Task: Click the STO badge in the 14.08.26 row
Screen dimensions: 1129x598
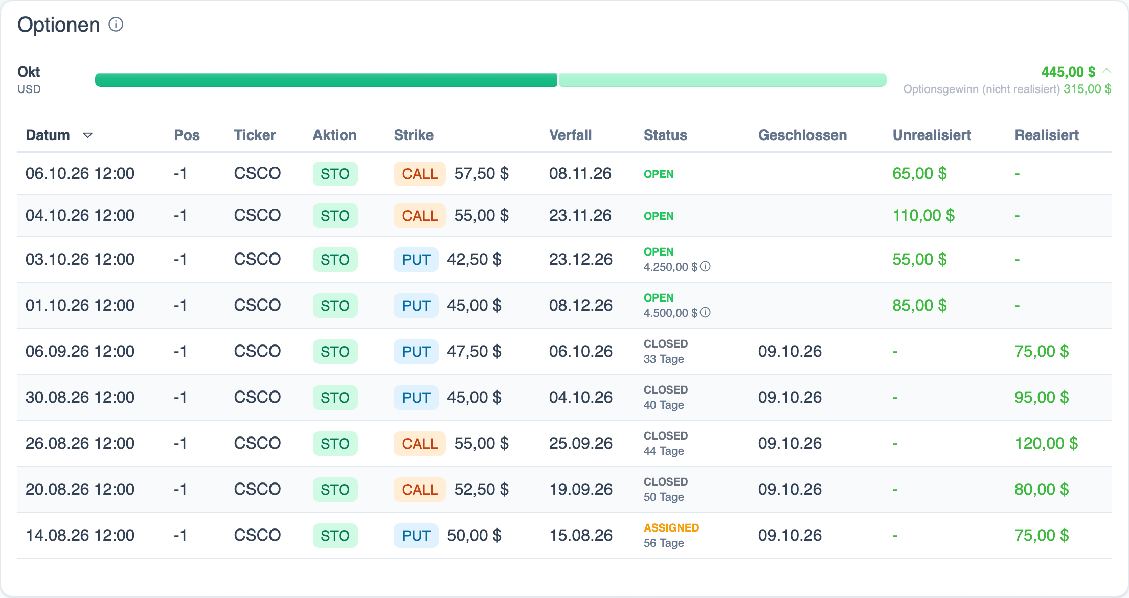Action: click(335, 536)
